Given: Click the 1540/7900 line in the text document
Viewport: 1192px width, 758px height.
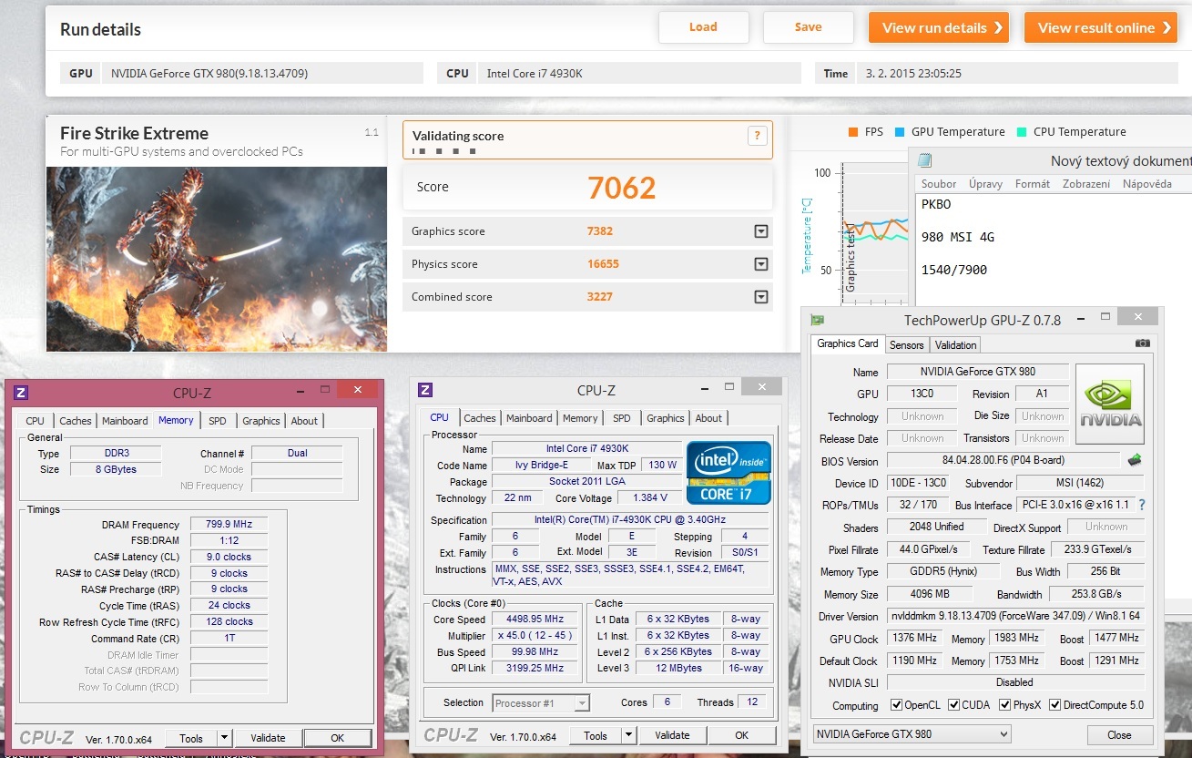Looking at the screenshot, I should (x=954, y=270).
